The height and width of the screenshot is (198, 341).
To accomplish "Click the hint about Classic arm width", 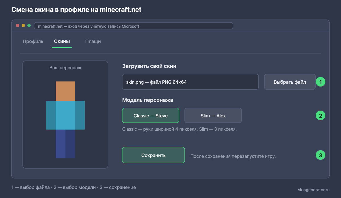I will click(179, 129).
